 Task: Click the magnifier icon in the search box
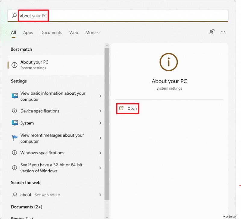(x=14, y=16)
